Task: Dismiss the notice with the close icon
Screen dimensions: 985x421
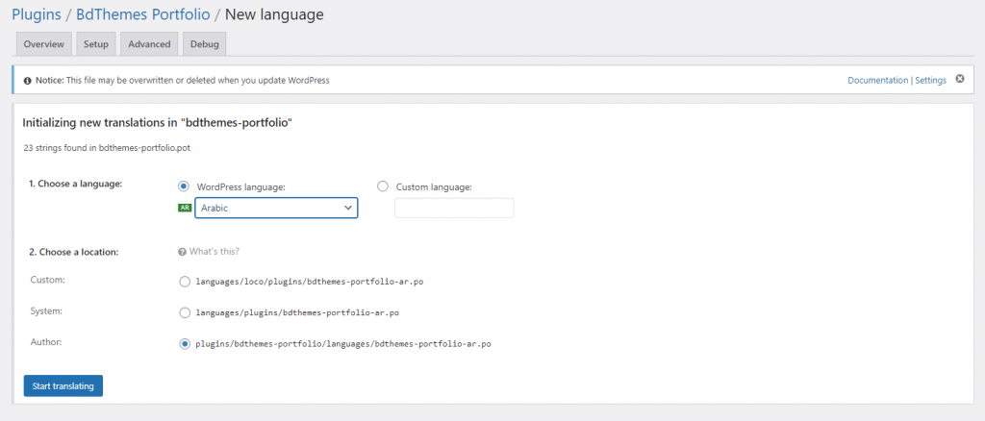Action: [x=959, y=79]
